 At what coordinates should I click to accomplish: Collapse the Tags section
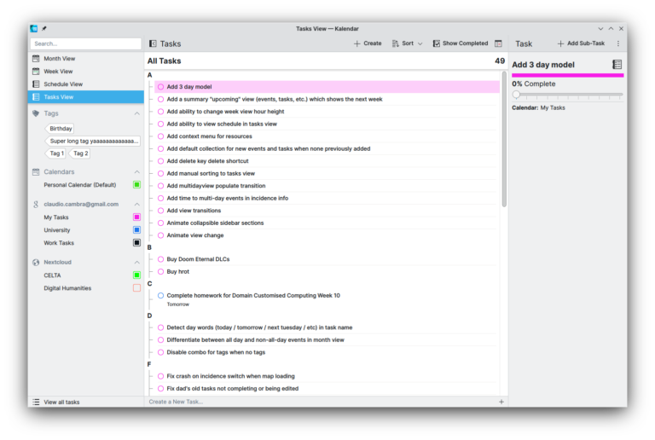point(136,113)
